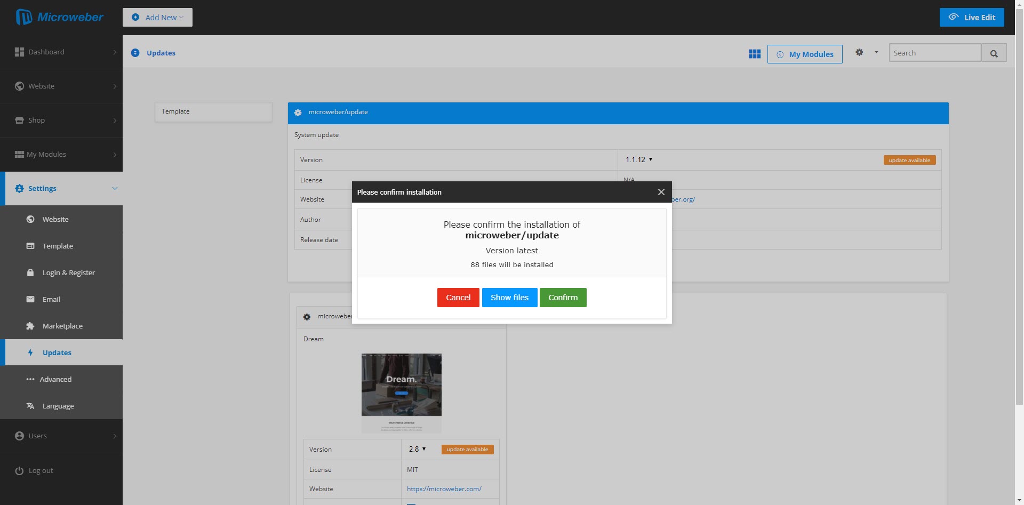Click the blue circle icon beside Updates title
Viewport: 1024px width, 505px height.
coord(135,53)
